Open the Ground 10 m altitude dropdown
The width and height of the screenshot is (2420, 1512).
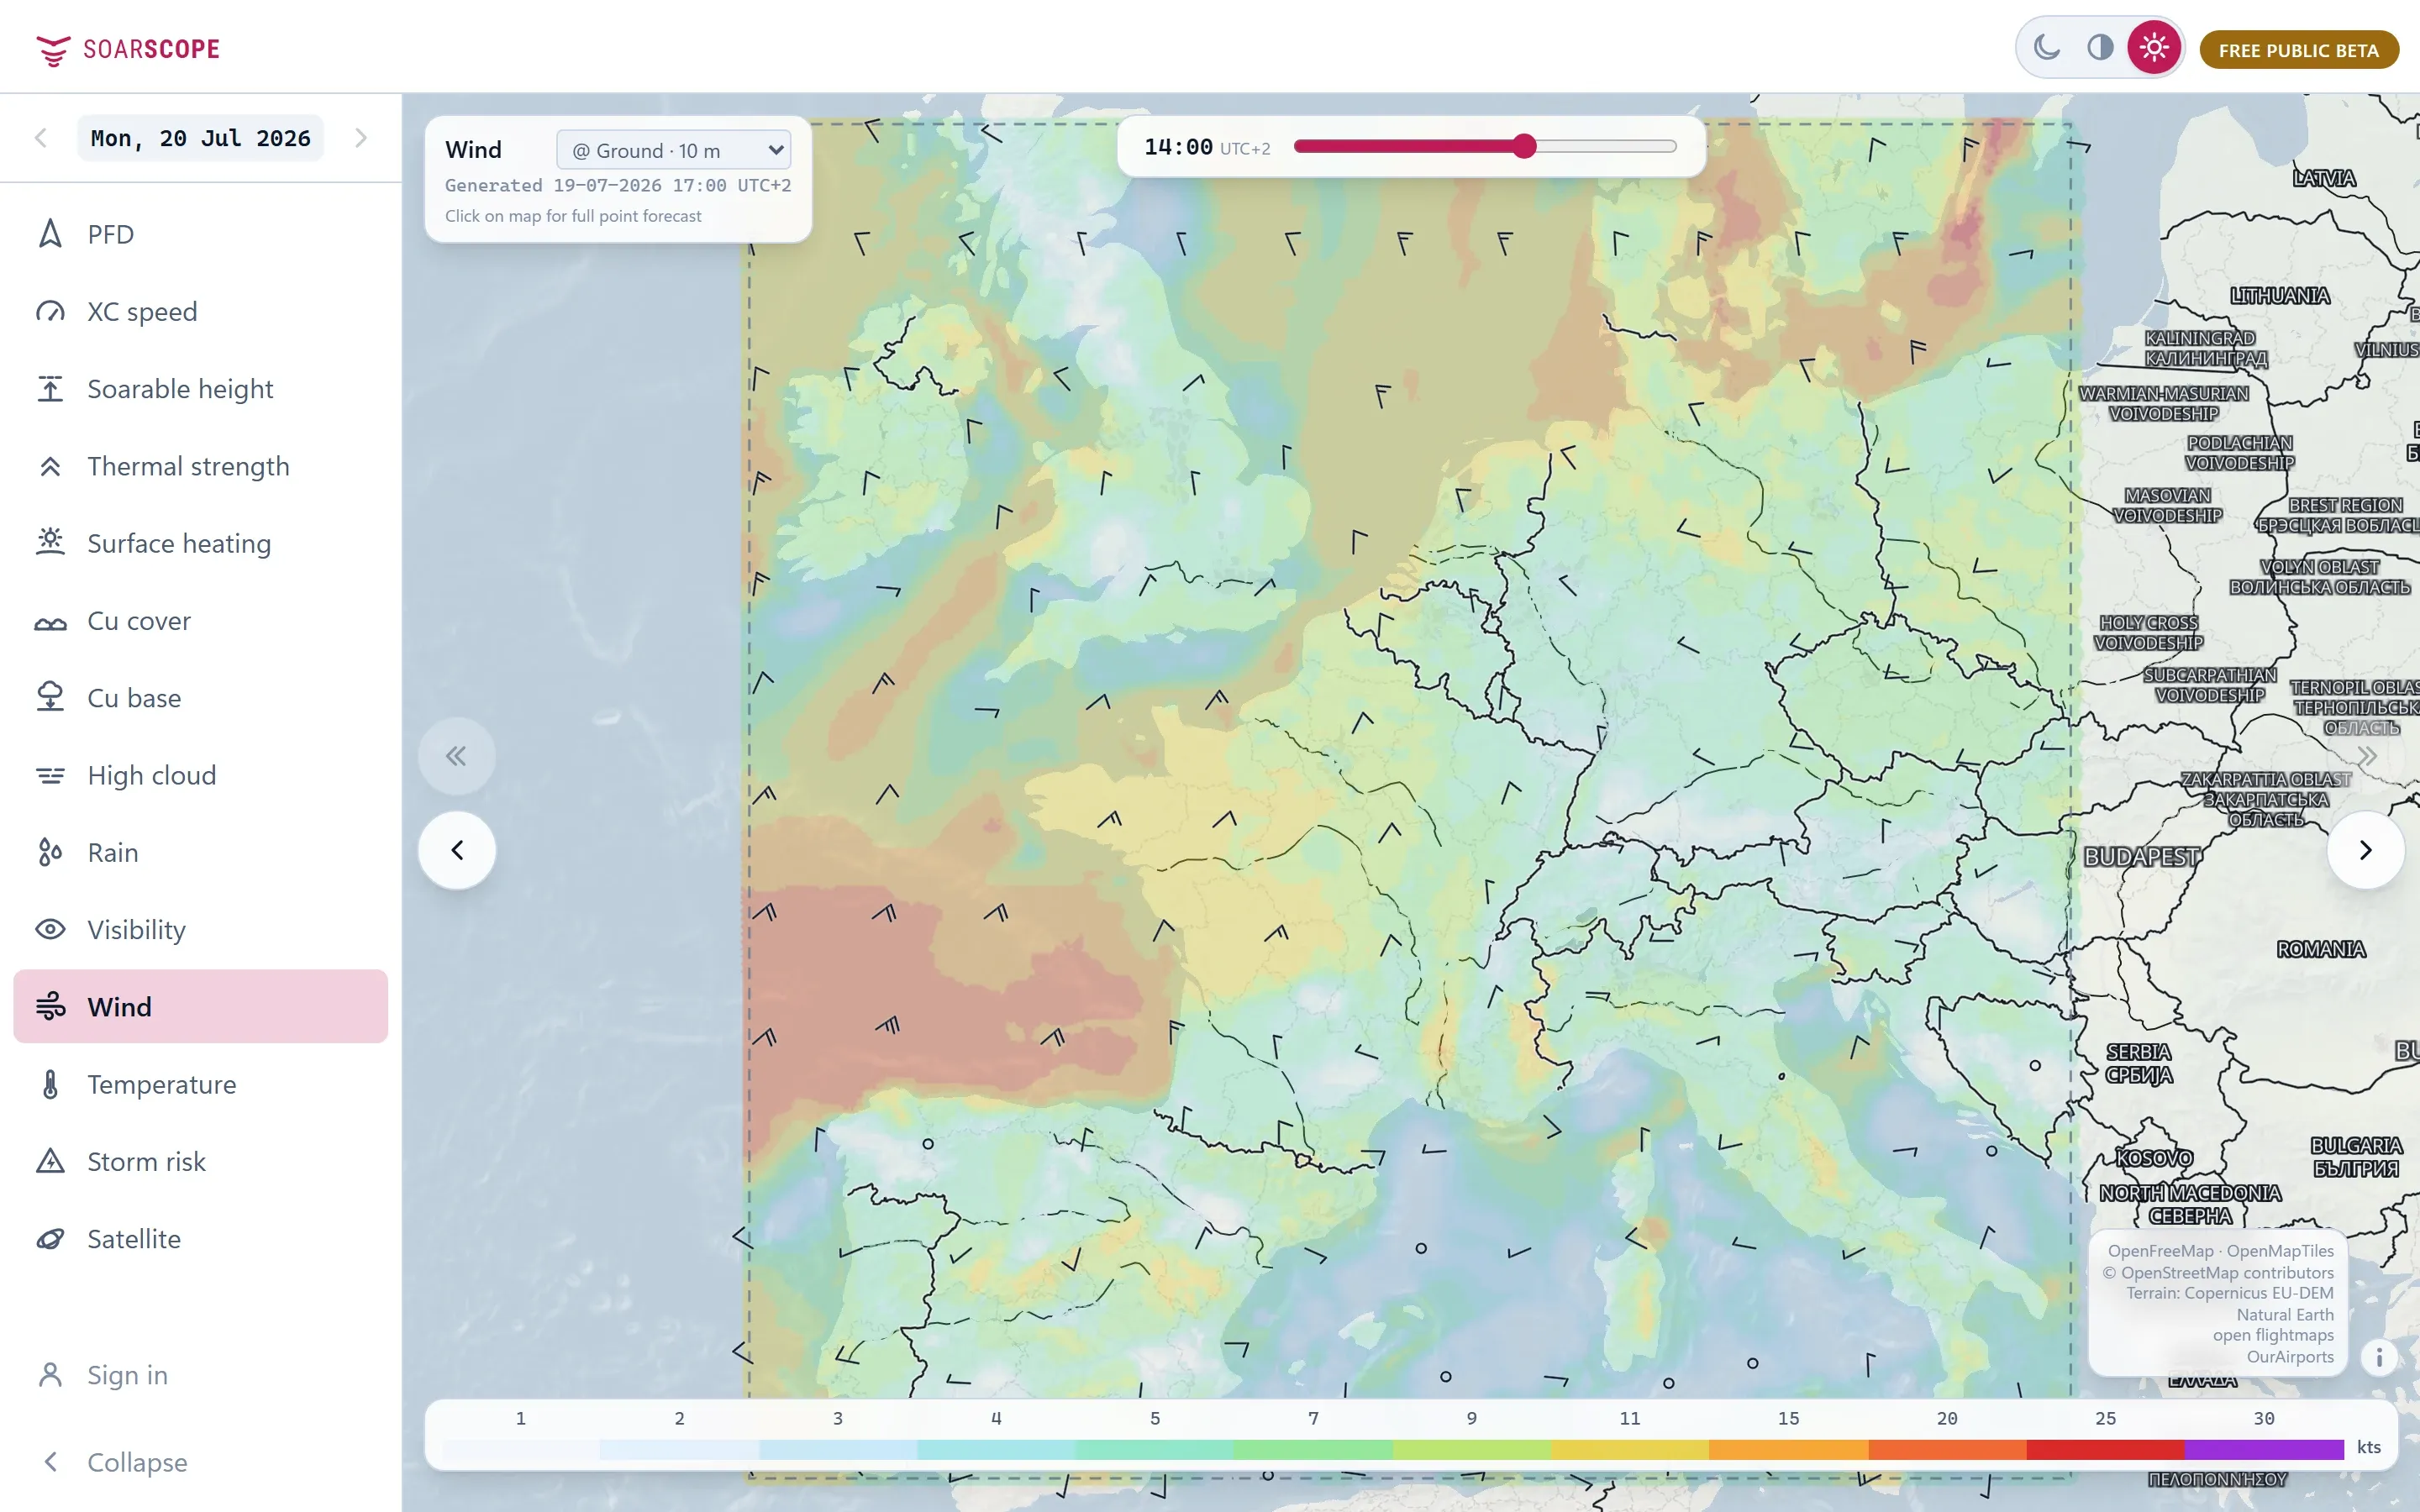tap(673, 150)
